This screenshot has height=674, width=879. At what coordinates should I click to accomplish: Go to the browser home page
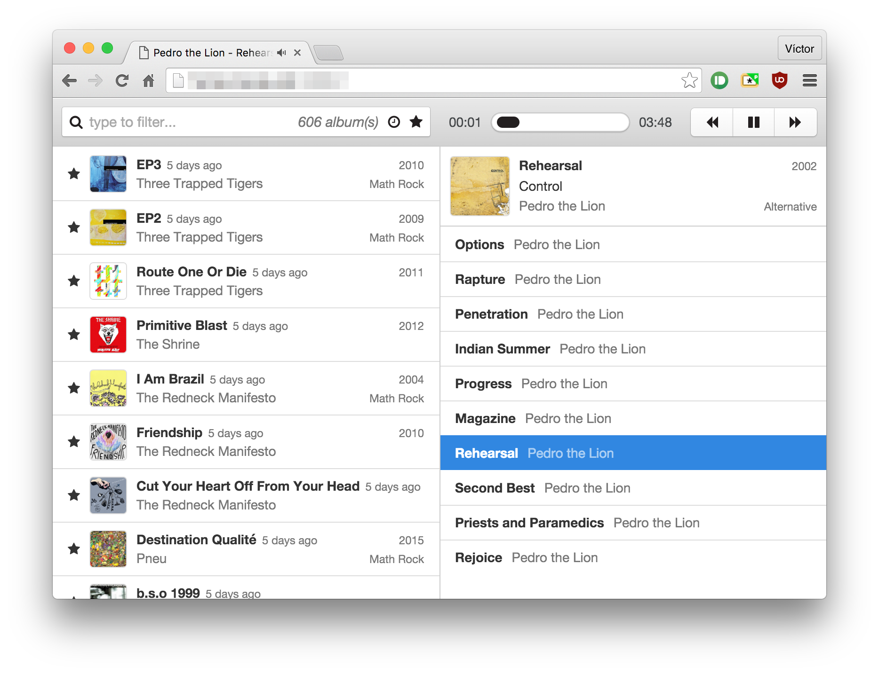(x=149, y=81)
